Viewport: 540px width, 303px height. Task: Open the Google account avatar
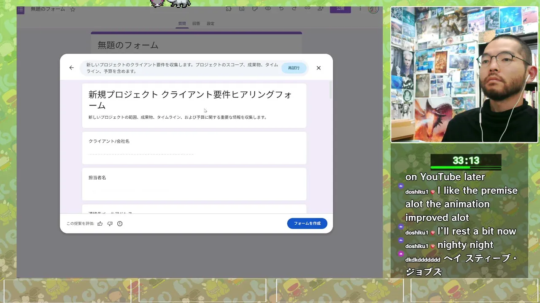(373, 9)
